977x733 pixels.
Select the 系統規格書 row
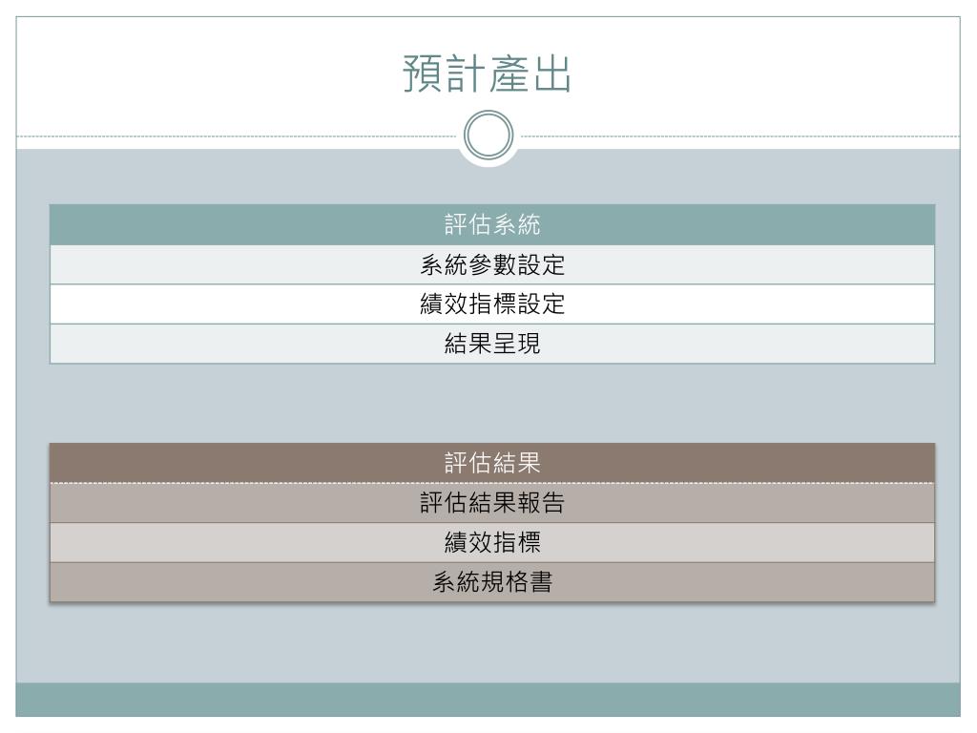[x=492, y=582]
